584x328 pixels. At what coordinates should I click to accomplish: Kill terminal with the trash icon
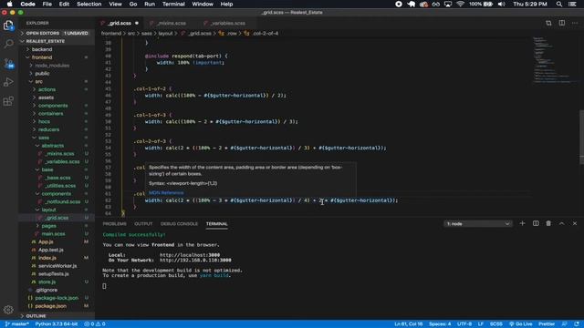548,223
